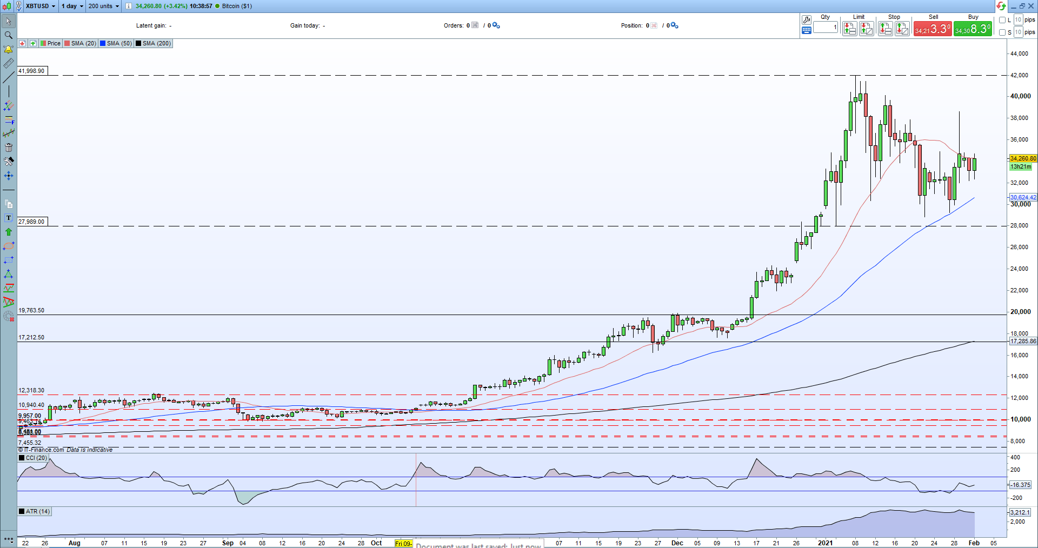The image size is (1038, 548).
Task: Open the CCI (20) indicator label
Action: pos(33,458)
